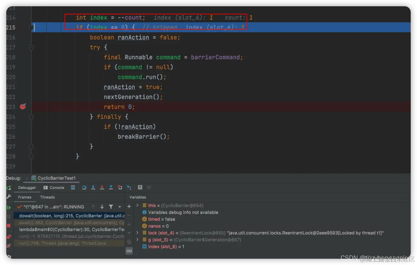Click the Rerun CyclicBarrierTest1 icon
The height and width of the screenshot is (265, 417).
point(9,188)
